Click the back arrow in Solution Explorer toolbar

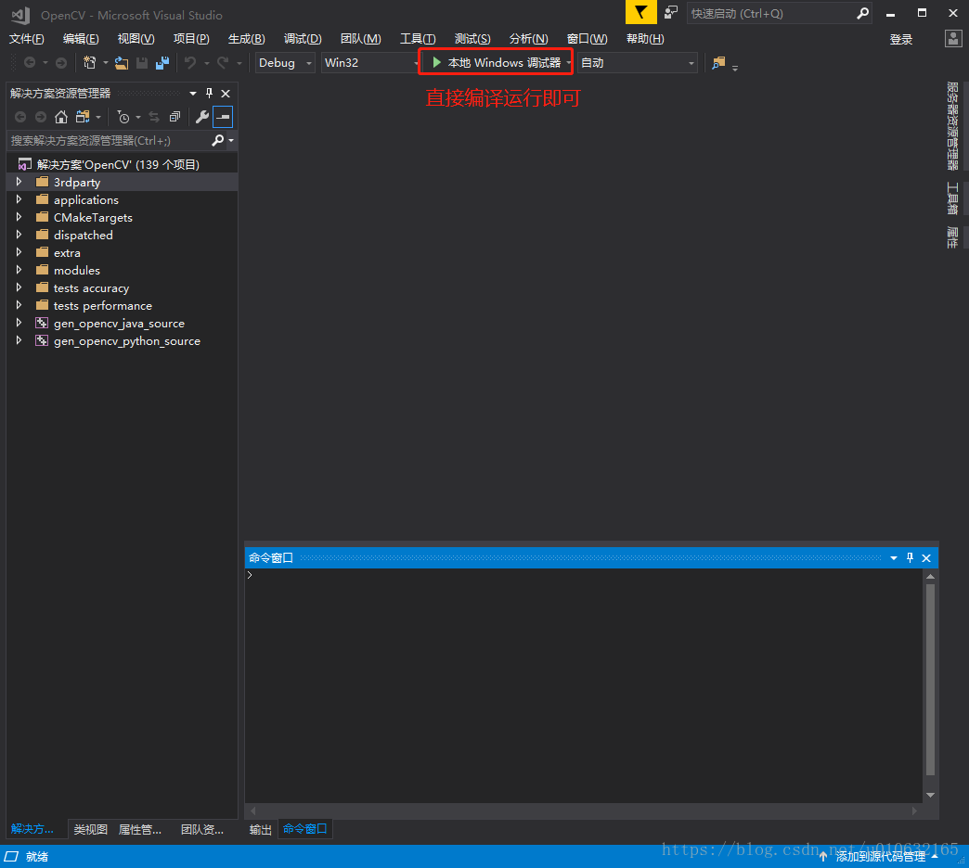click(20, 117)
